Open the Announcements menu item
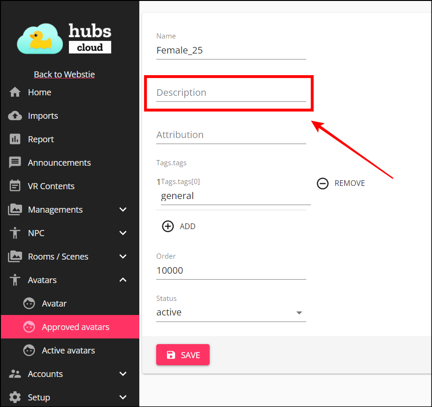The width and height of the screenshot is (432, 407). (x=70, y=163)
